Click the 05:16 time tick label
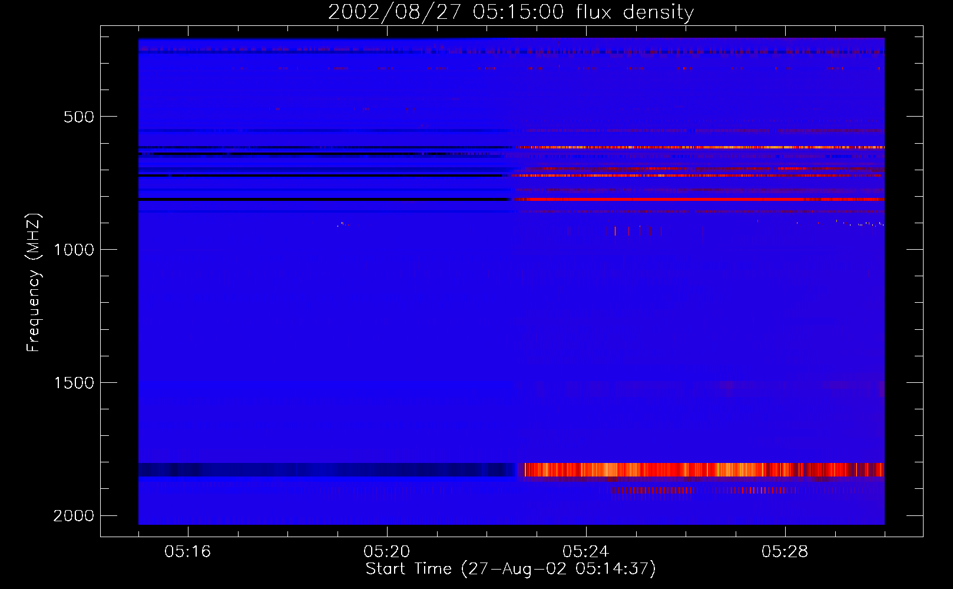 [x=187, y=552]
